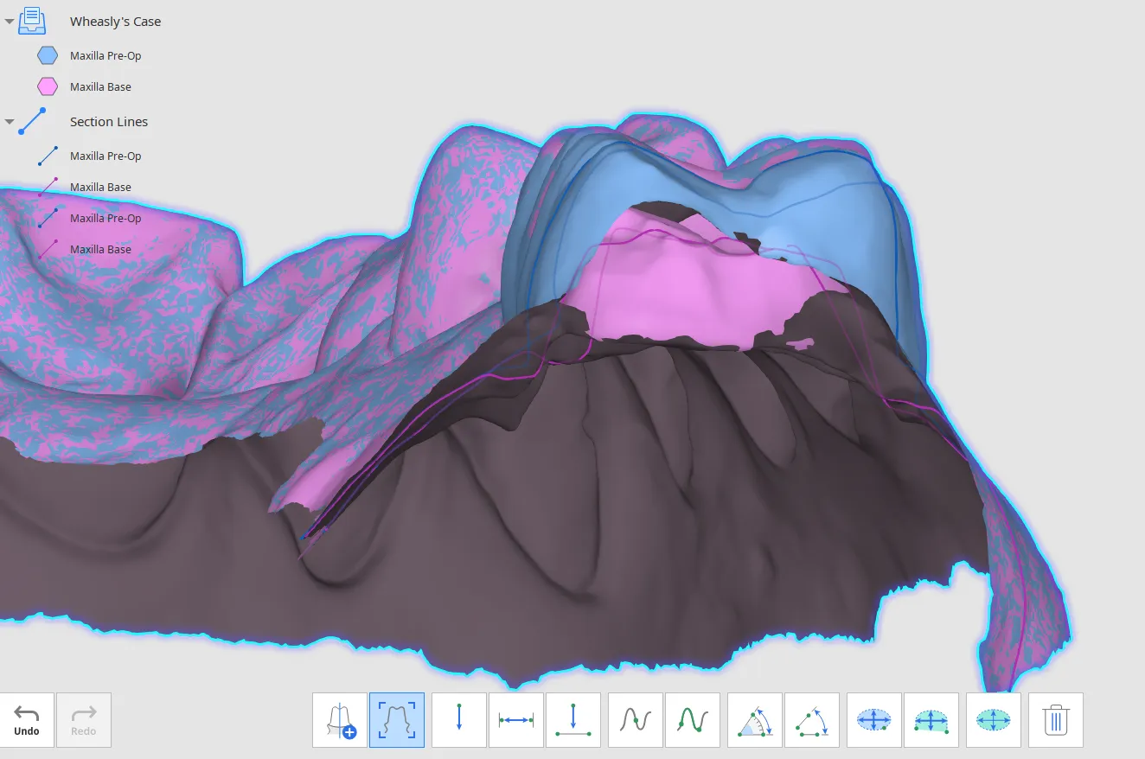Click the blue hexagon Maxilla Pre-Op swatch
Screen dimensions: 1145x759
[48, 55]
